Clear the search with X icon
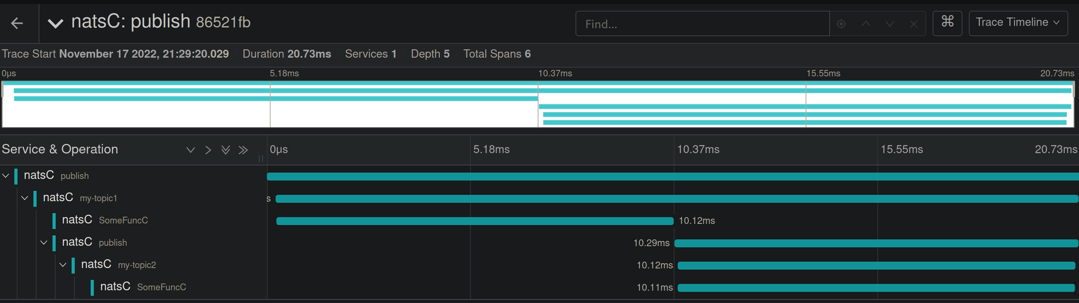1079x303 pixels. click(914, 24)
